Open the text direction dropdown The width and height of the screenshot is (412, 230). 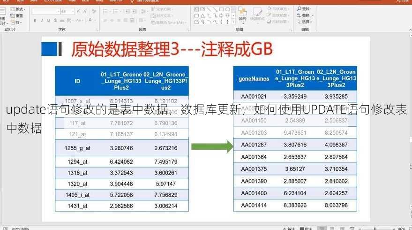coord(162,9)
